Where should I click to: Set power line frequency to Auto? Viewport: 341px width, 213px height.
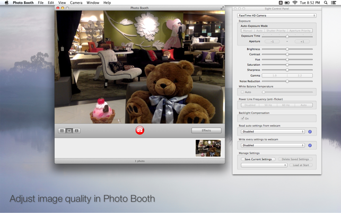point(303,105)
